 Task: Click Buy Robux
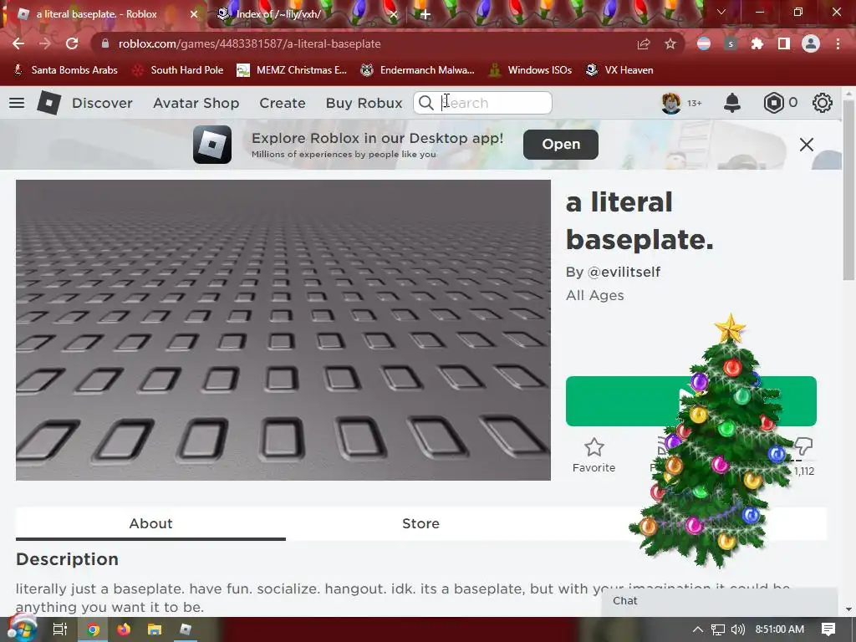point(364,103)
